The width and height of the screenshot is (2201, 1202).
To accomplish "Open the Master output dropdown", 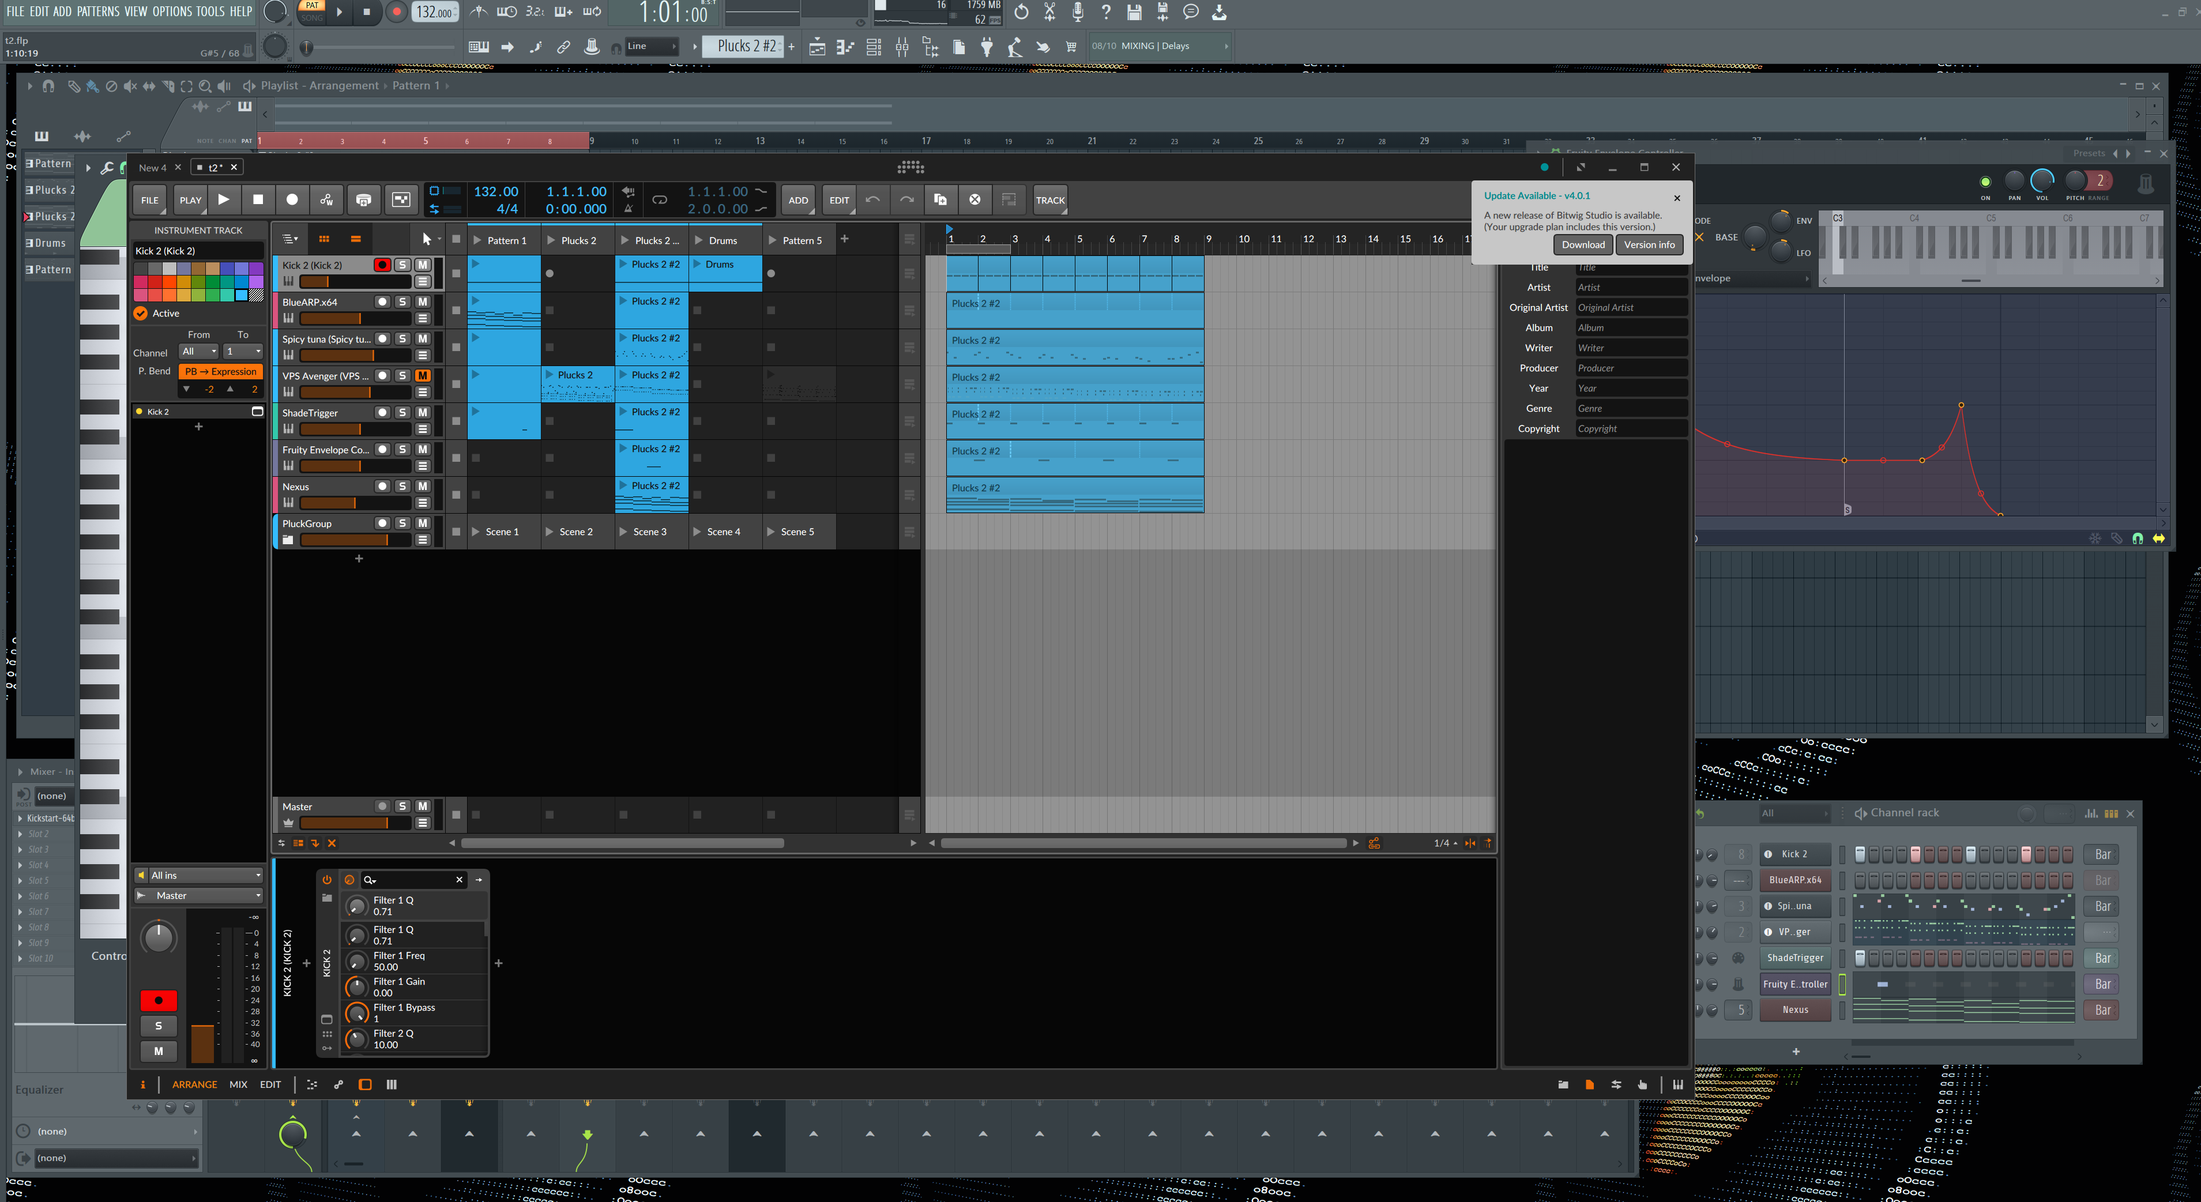I will coord(199,895).
